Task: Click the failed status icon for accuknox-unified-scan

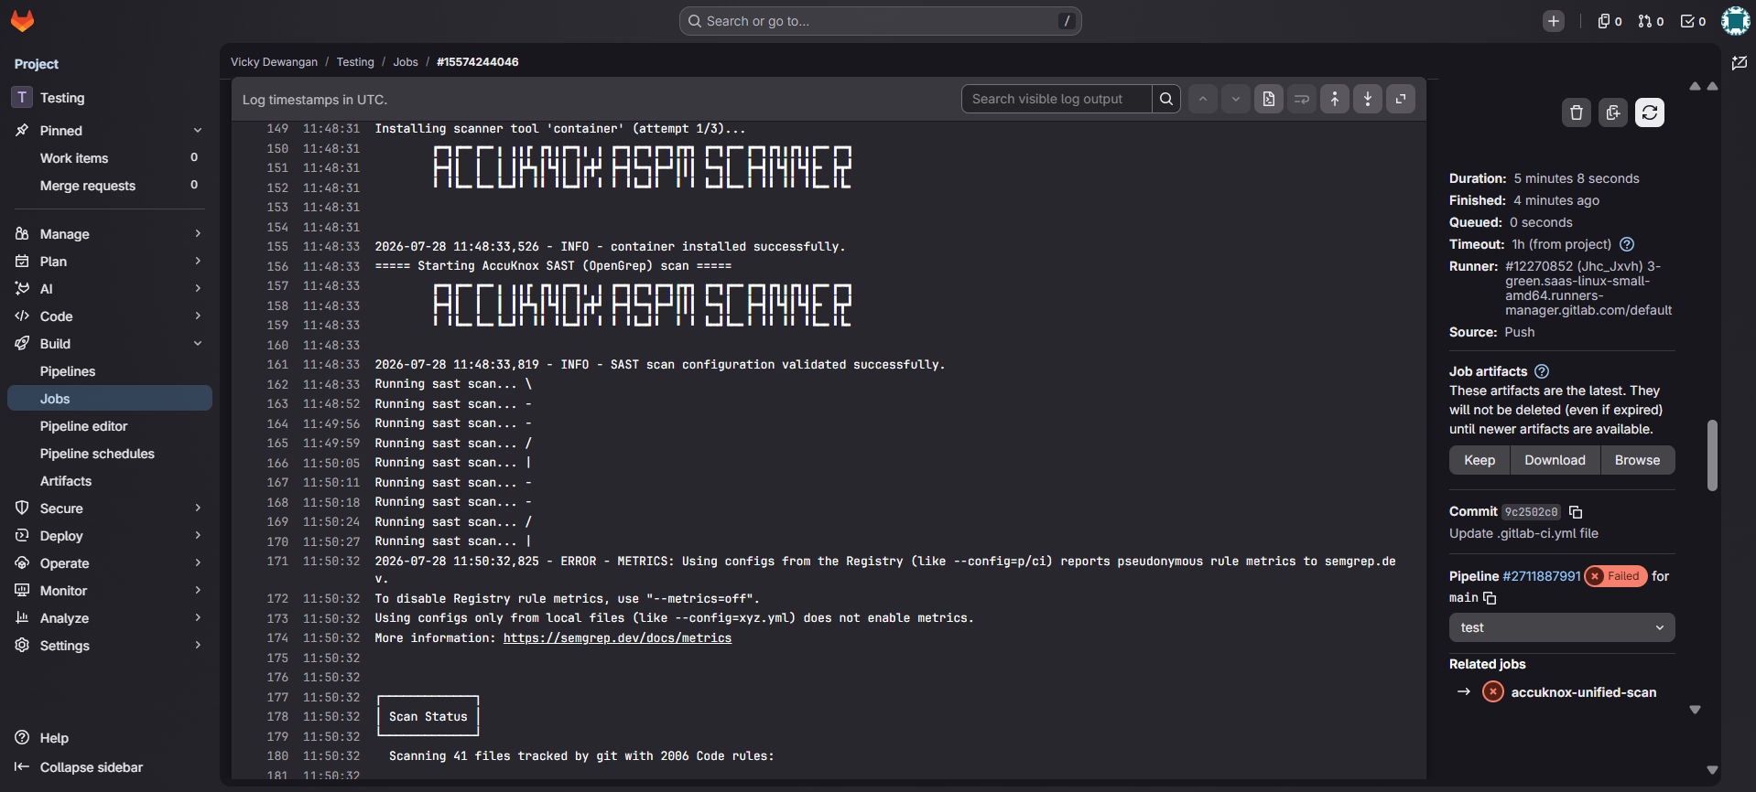Action: point(1493,691)
